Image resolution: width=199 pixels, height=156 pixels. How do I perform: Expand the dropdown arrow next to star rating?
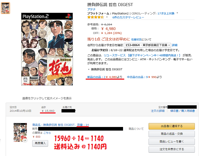tap(107, 17)
